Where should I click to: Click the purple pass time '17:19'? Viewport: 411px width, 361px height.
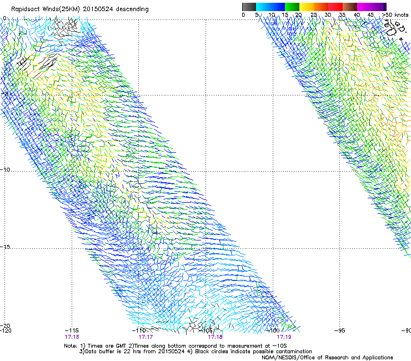284,337
